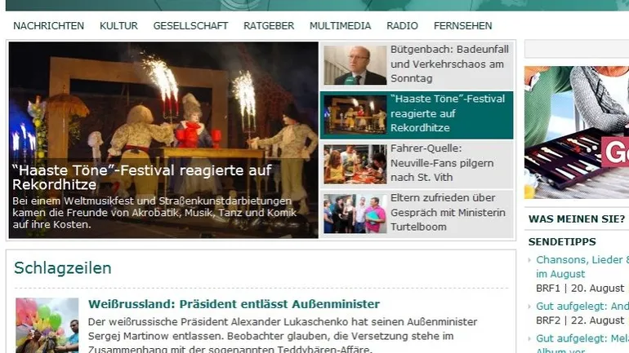Open the Bütgenbach Badeunfall story thumbnail

pos(355,65)
